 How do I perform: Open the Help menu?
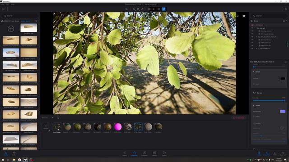(13, 4)
